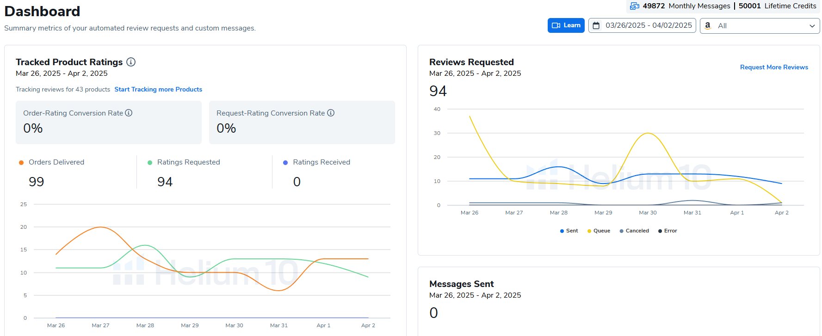Click the video camera icon on Learn
Image resolution: width=822 pixels, height=336 pixels.
[556, 25]
